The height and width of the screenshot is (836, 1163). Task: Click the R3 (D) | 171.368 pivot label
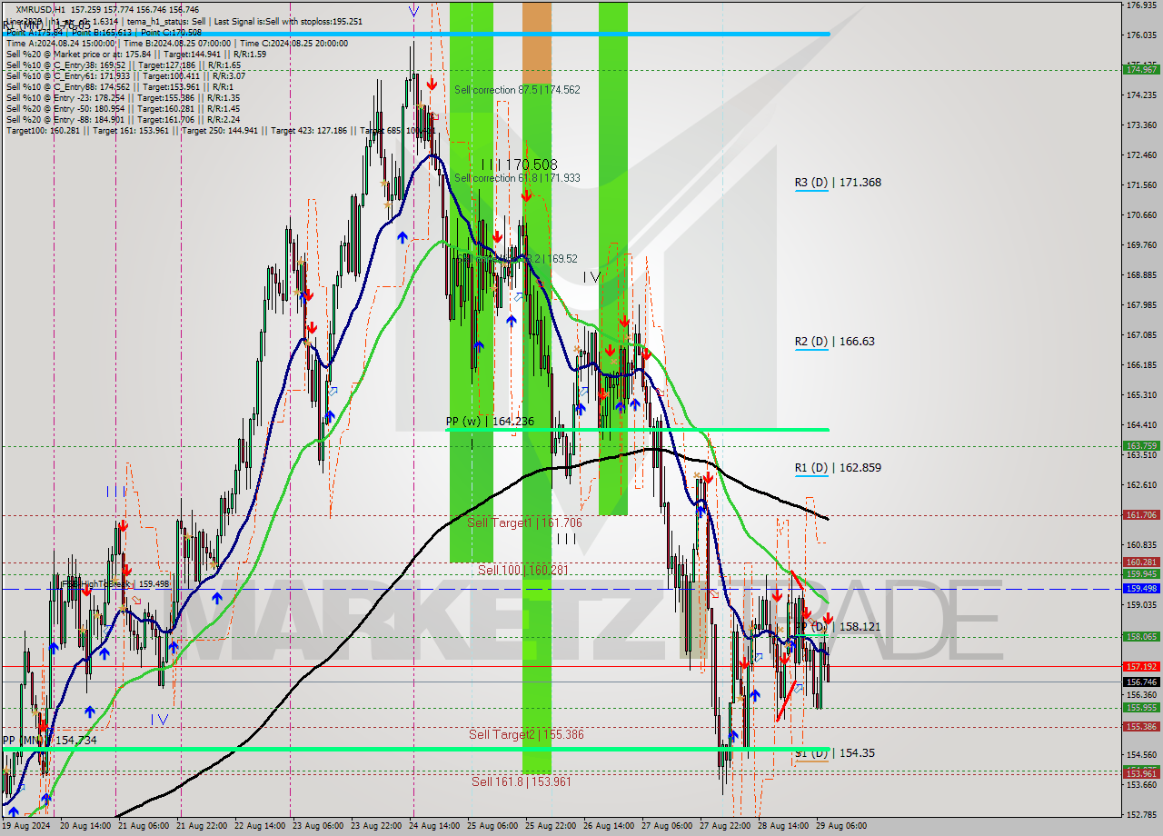(838, 183)
